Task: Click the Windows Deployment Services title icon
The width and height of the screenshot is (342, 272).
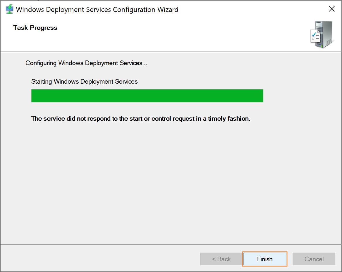Action: 9,9
